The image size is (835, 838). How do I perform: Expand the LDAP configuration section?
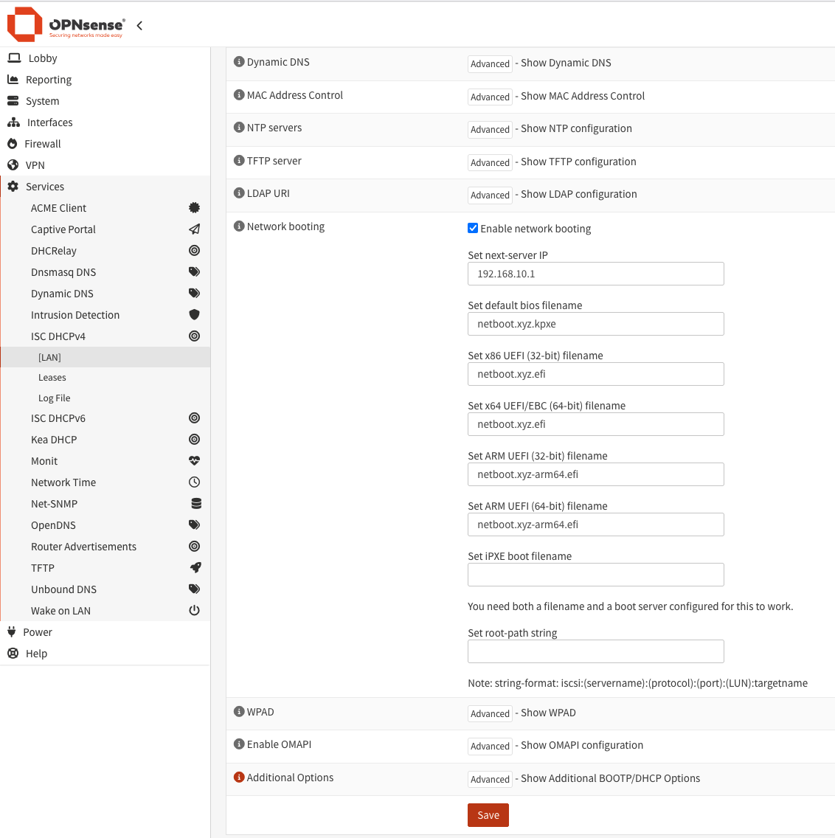489,195
